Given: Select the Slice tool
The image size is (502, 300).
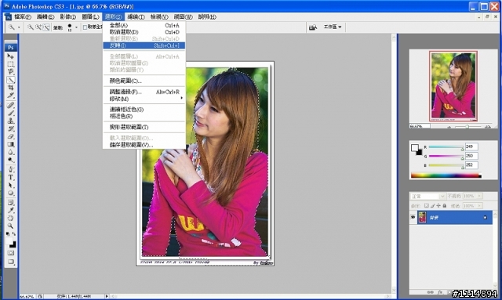Looking at the screenshot, I should click(10, 95).
